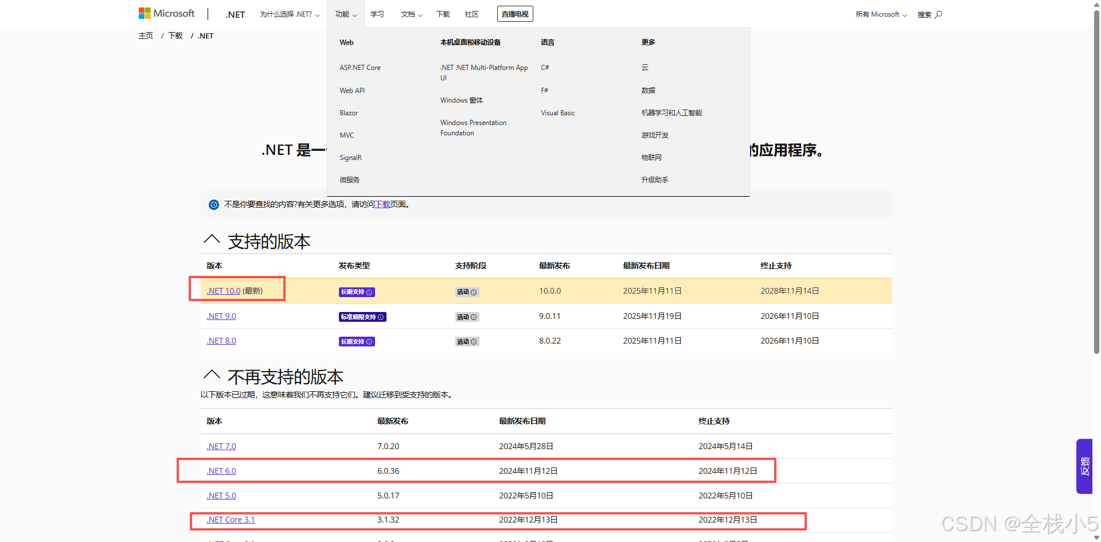Click the 8.0.22 latest release cell
Image resolution: width=1101 pixels, height=542 pixels.
[550, 341]
